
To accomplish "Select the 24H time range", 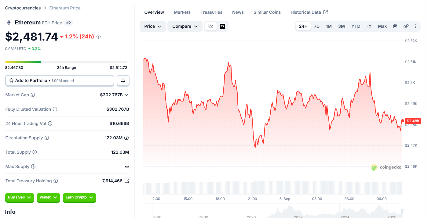I will pyautogui.click(x=303, y=26).
